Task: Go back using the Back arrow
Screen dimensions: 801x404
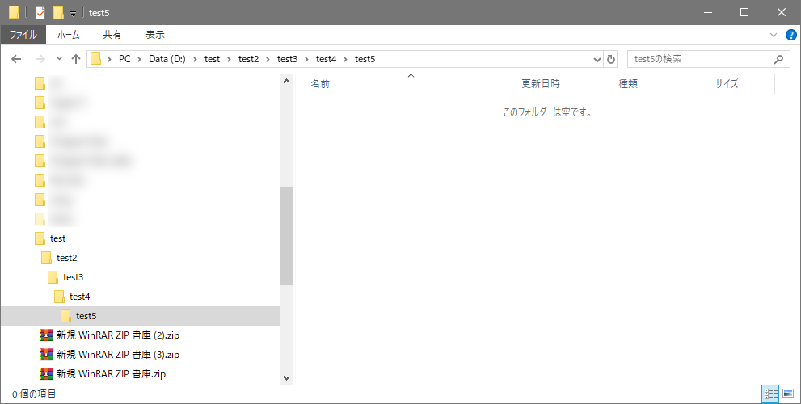Action: coord(16,59)
